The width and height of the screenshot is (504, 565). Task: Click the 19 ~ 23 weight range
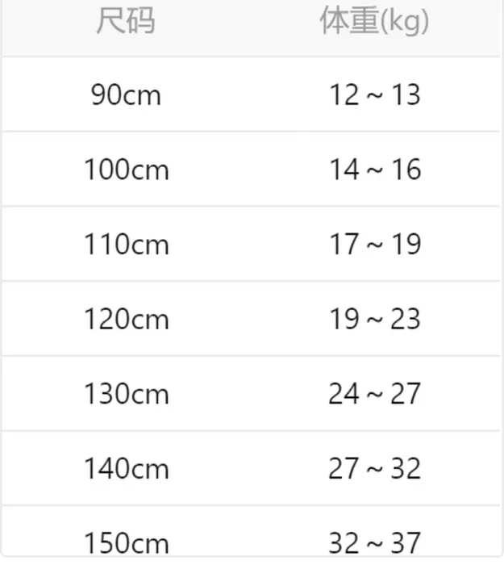(374, 320)
